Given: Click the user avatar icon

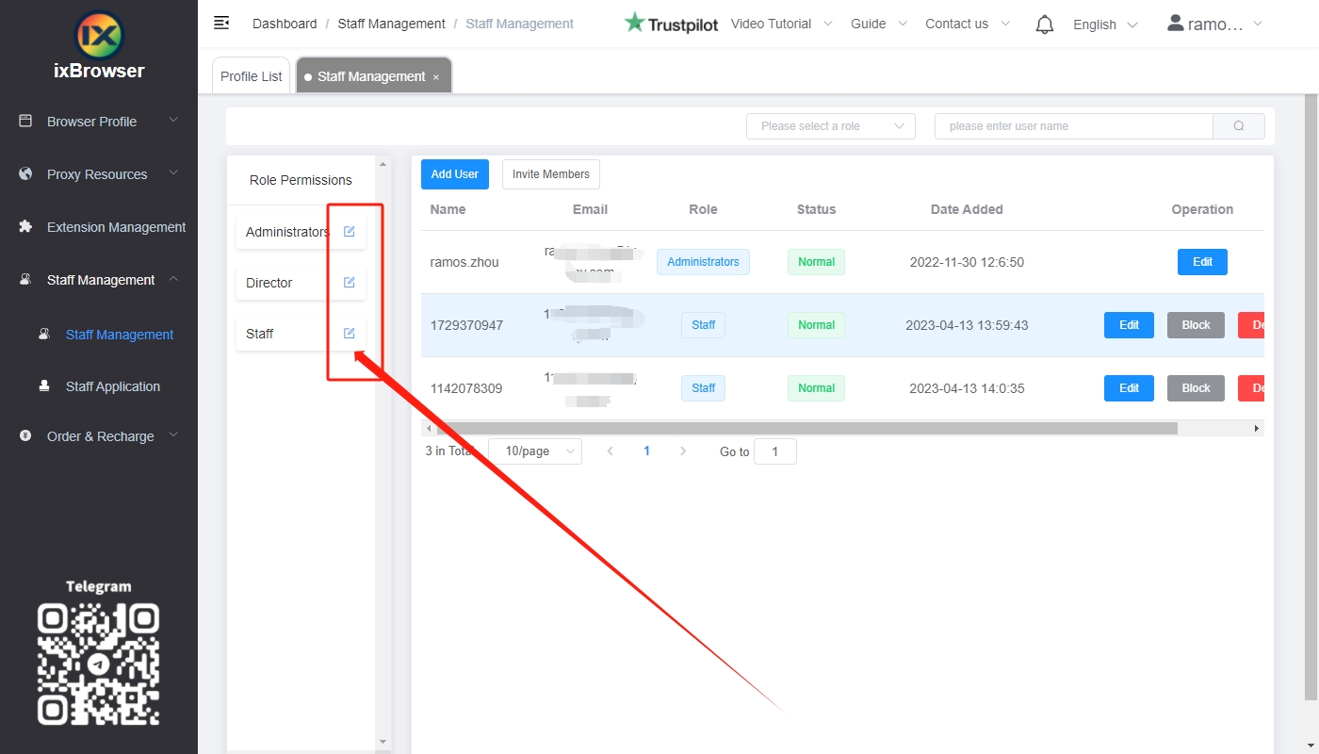Looking at the screenshot, I should click(x=1175, y=23).
